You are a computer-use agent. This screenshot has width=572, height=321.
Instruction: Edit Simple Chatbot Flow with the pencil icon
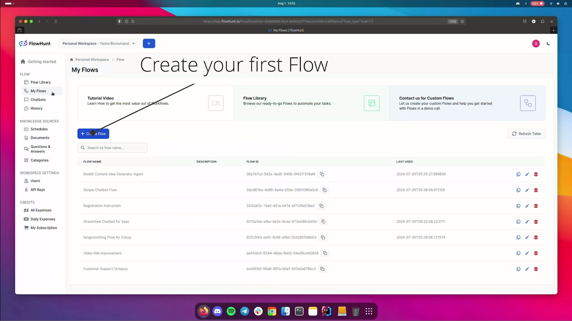point(527,190)
